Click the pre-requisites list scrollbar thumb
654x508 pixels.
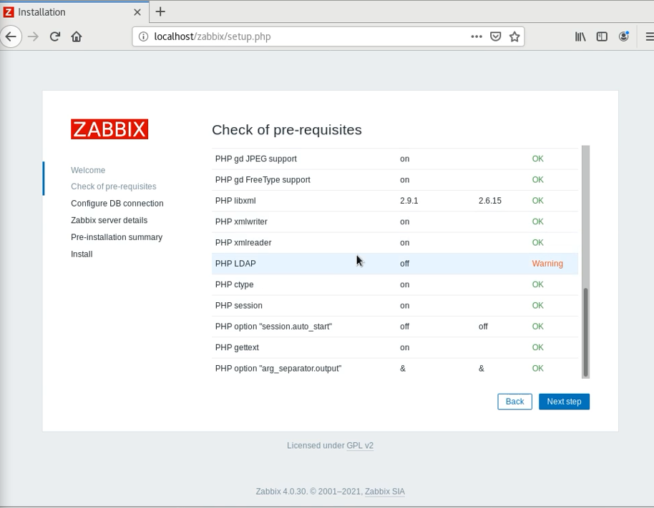pos(585,332)
